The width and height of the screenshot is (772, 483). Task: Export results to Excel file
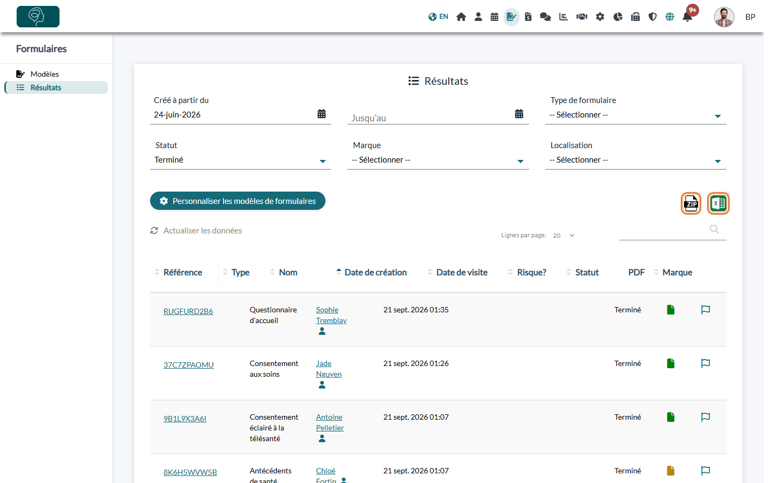(718, 203)
